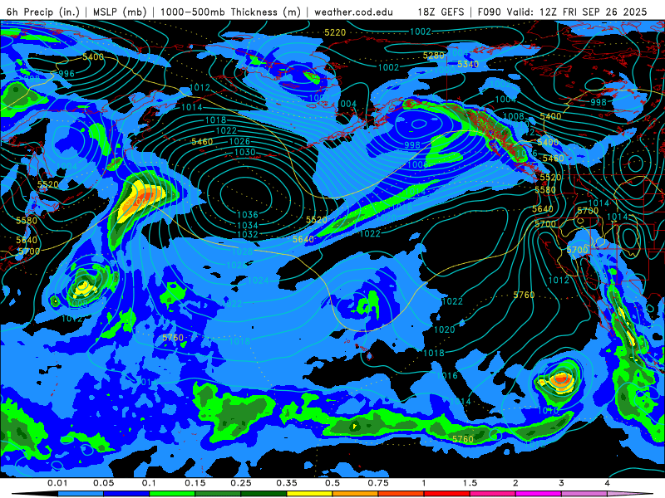Click the orange 0.5–0.75 legend swatch

click(x=356, y=494)
